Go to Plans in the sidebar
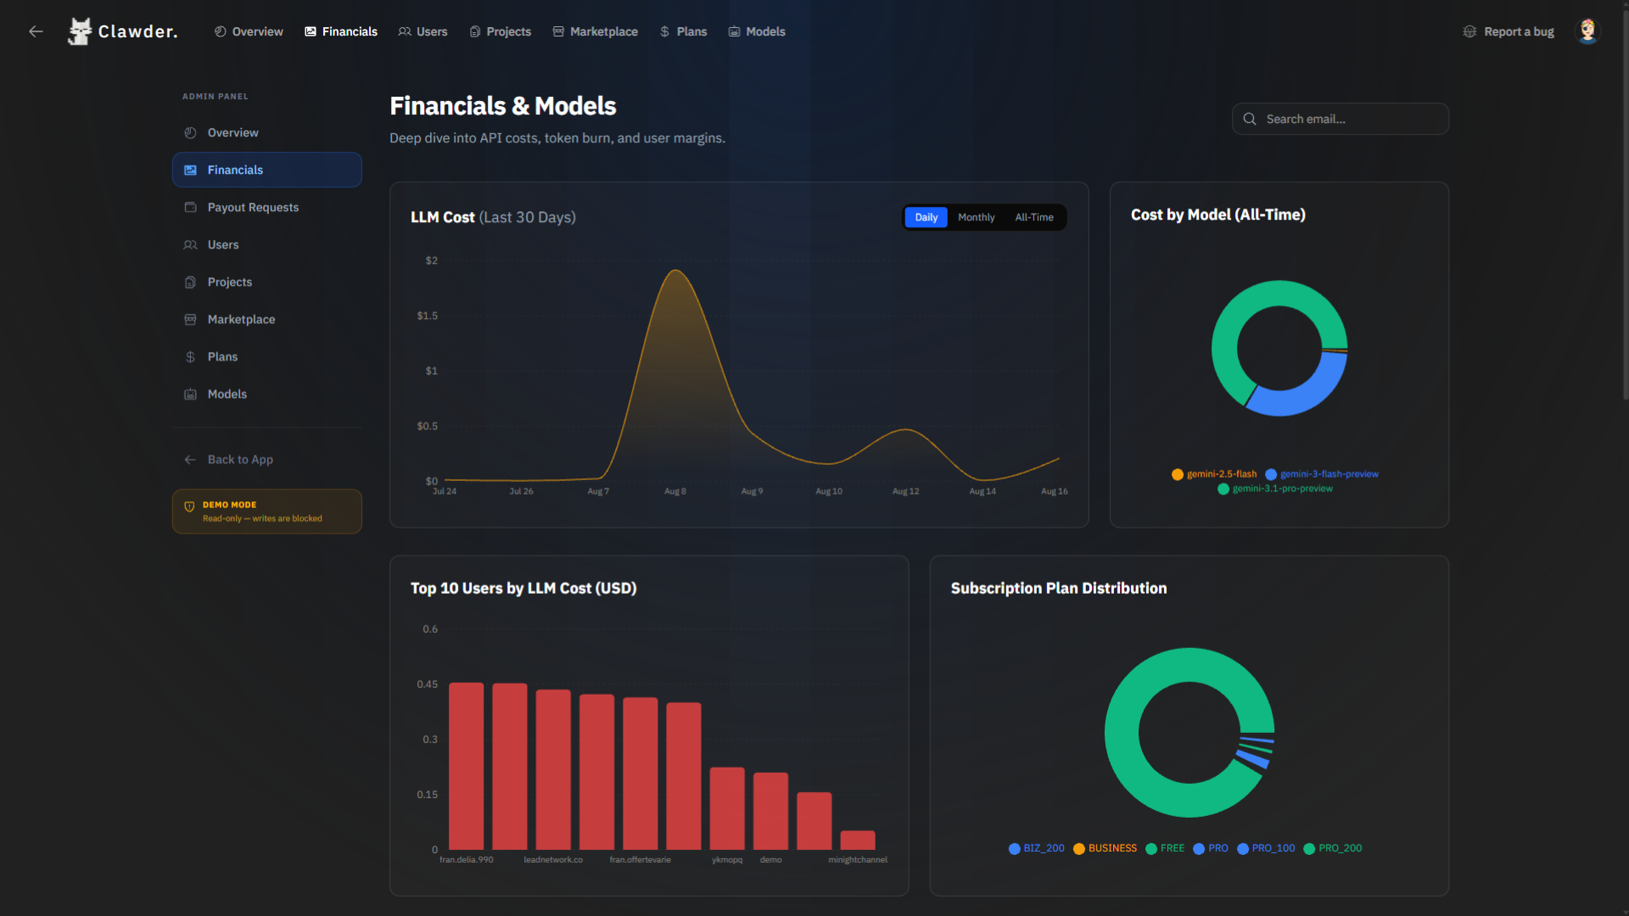Viewport: 1629px width, 916px height. [x=267, y=356]
